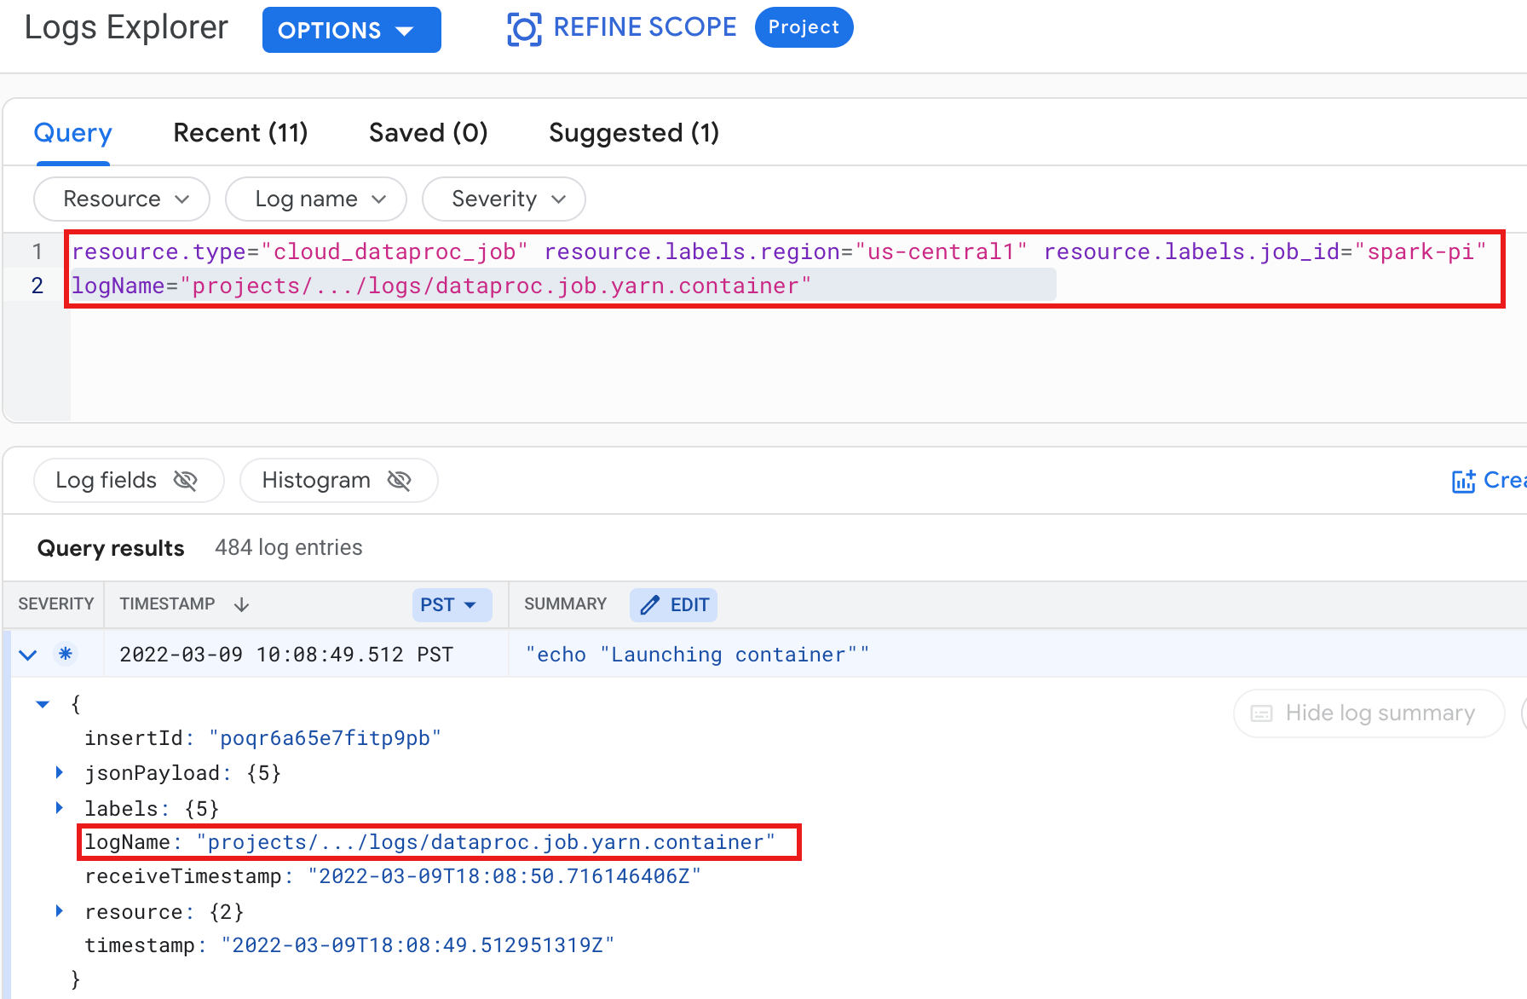Click the create chart icon
The image size is (1527, 999).
pyautogui.click(x=1463, y=481)
